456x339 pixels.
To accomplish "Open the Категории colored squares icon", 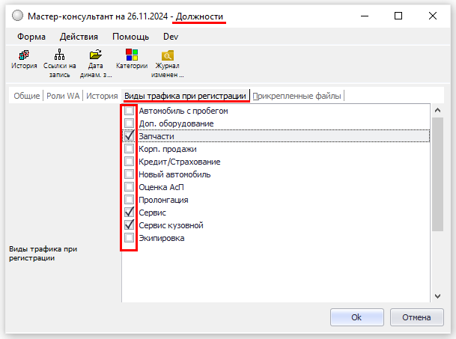I will point(131,55).
